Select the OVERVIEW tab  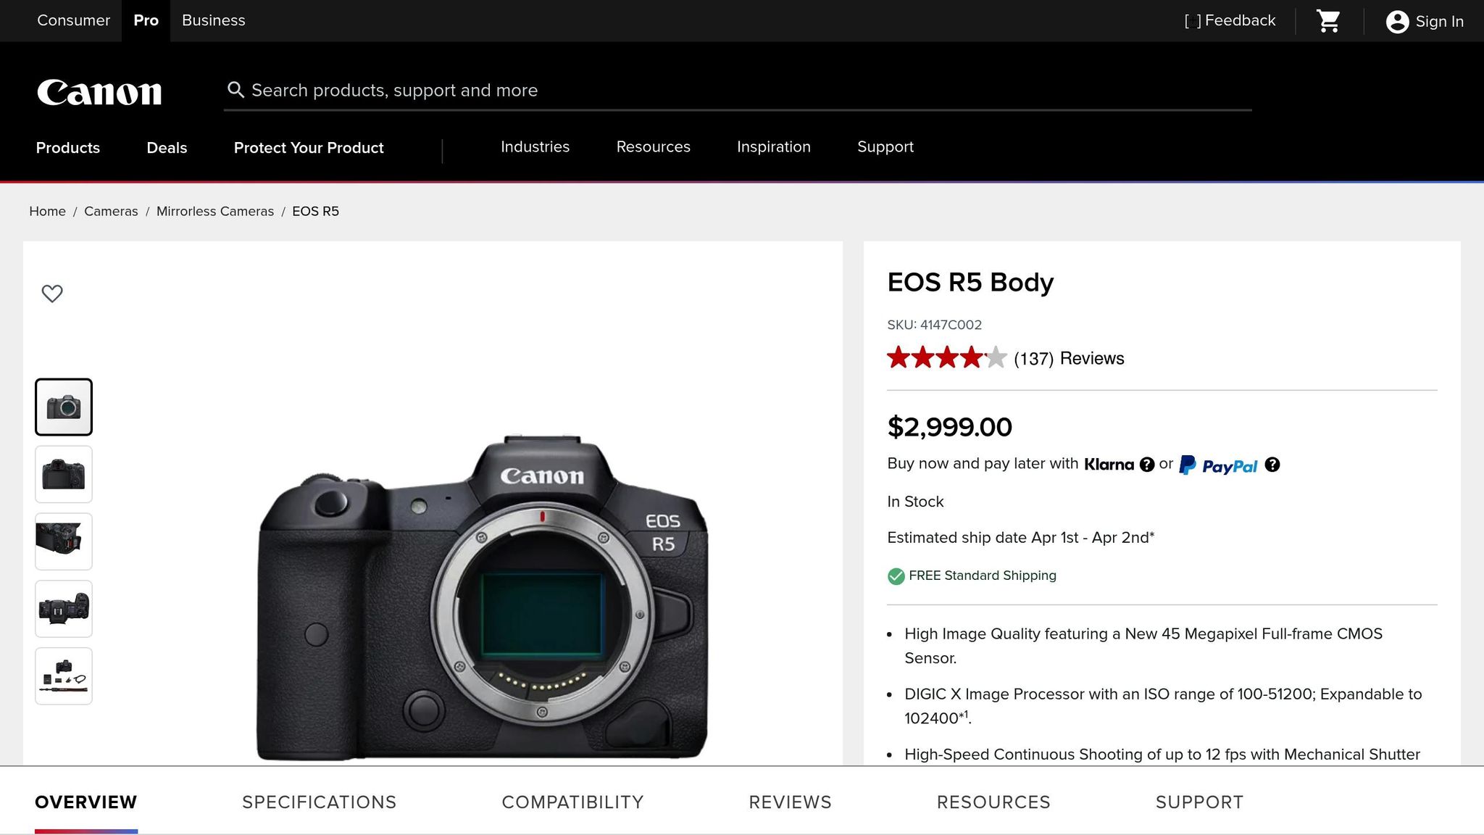tap(86, 802)
